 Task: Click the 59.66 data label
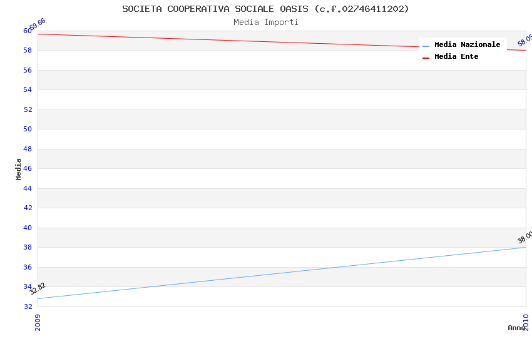coord(38,24)
